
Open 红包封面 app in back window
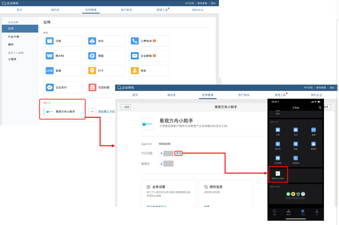pyautogui.click(x=101, y=87)
